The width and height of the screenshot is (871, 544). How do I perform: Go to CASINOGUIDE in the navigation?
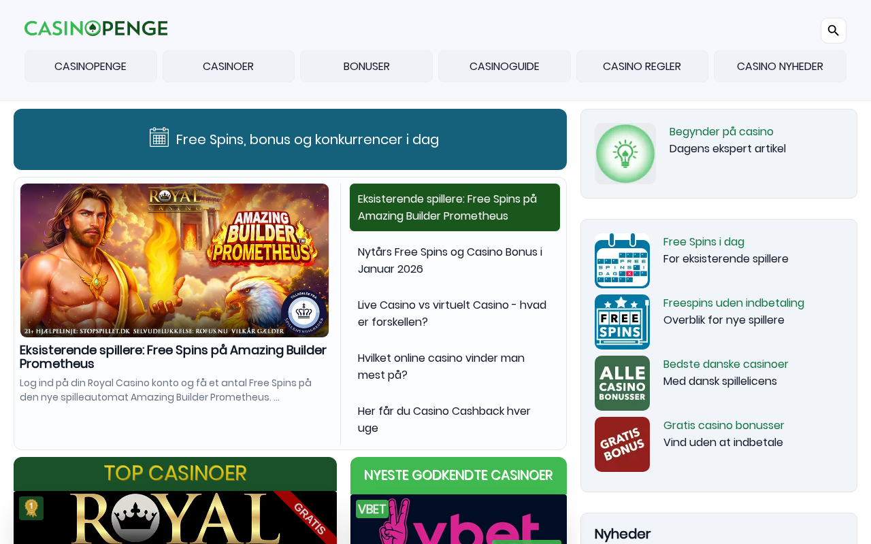(504, 66)
